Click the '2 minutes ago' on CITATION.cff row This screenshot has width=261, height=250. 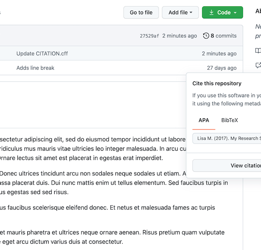[x=219, y=54]
